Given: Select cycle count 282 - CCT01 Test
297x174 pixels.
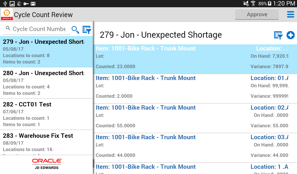Looking at the screenshot, I should [x=46, y=114].
